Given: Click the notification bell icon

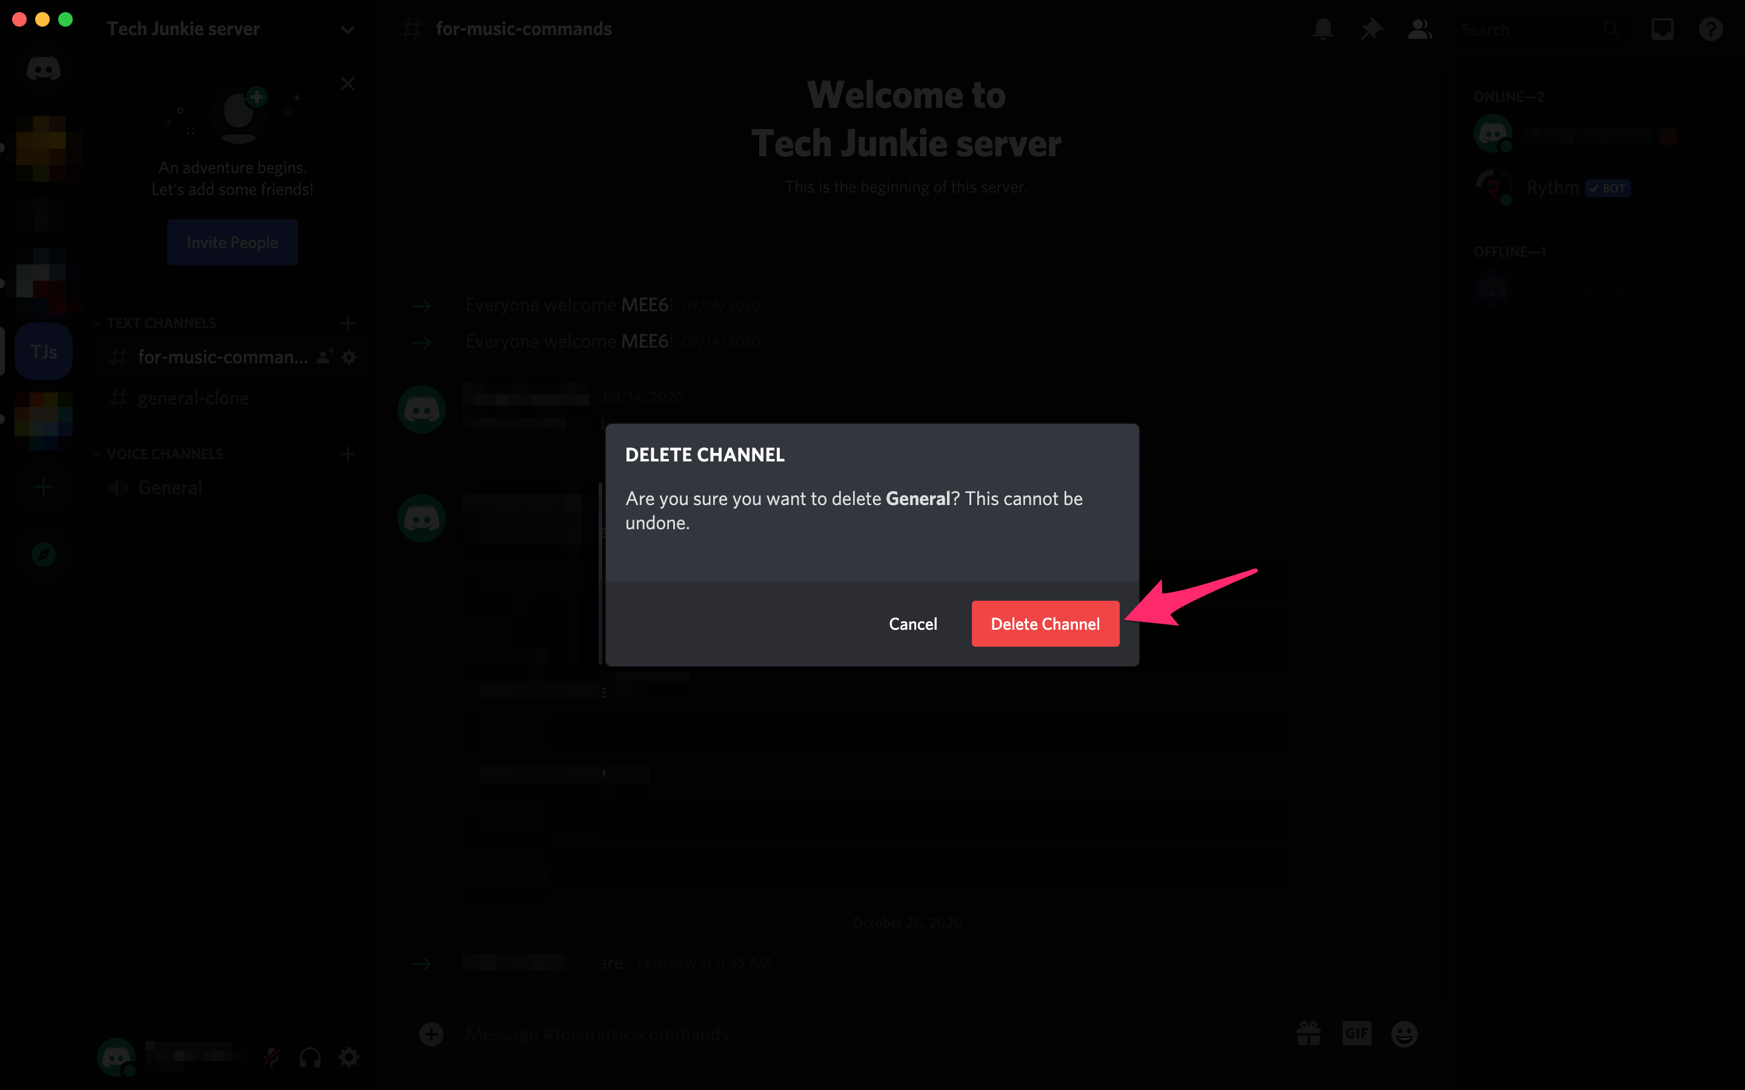Looking at the screenshot, I should coord(1323,28).
